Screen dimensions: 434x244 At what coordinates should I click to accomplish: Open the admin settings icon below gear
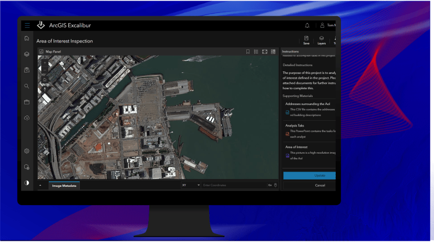[x=27, y=167]
